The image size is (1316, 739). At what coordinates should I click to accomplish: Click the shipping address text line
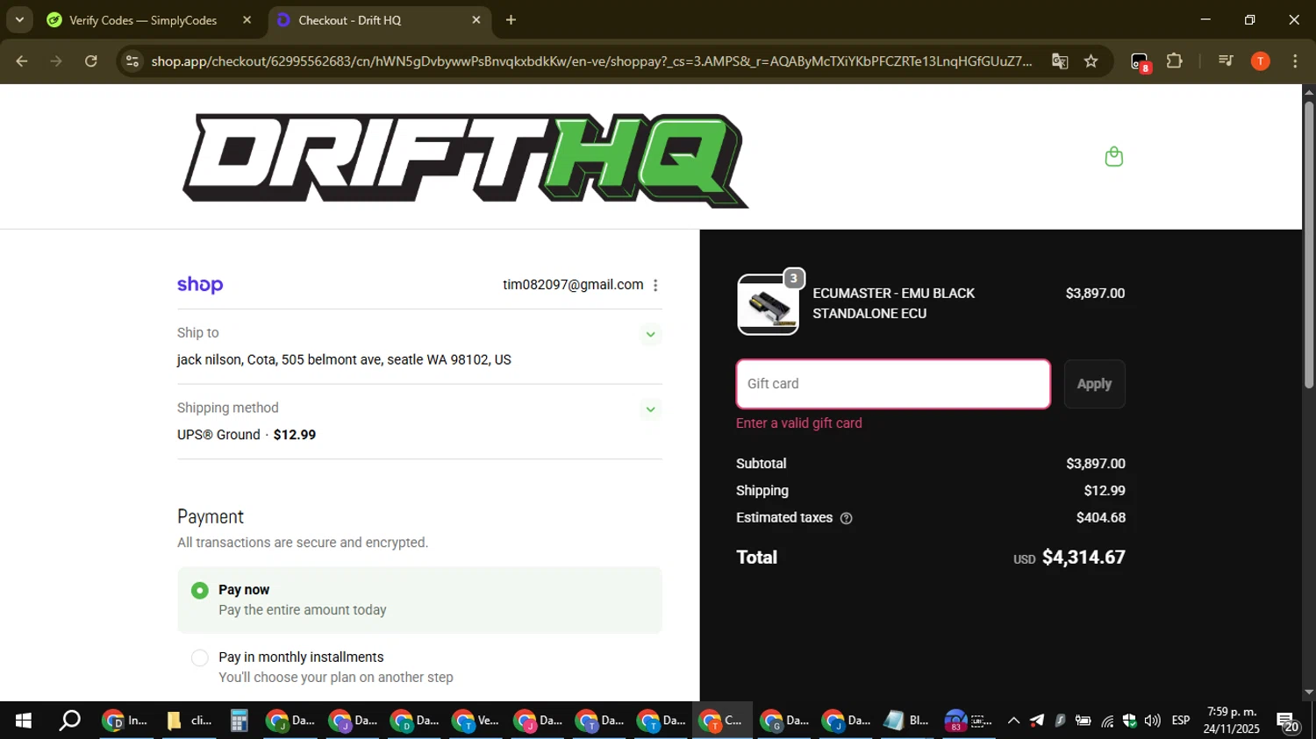[x=344, y=360]
